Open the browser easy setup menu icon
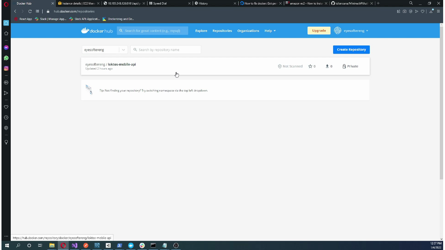The width and height of the screenshot is (445, 250). (438, 11)
